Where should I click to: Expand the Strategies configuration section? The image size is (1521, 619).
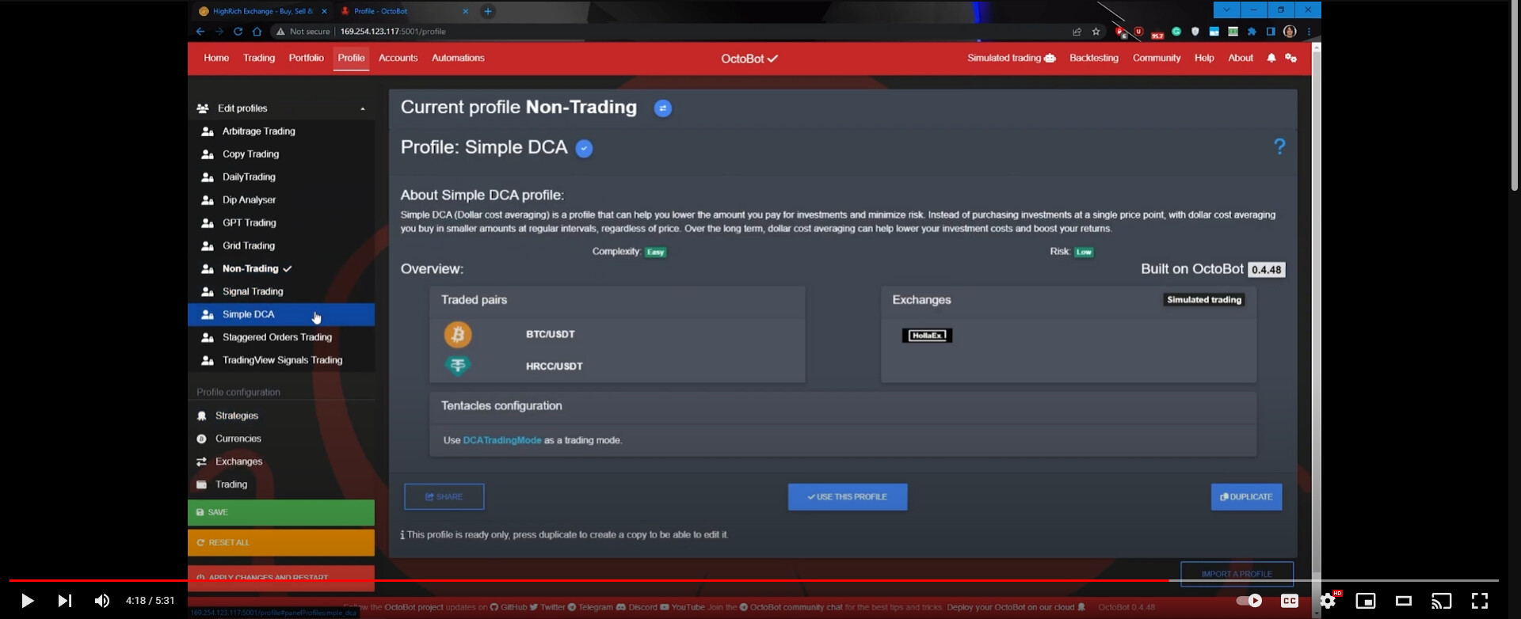pyautogui.click(x=236, y=416)
